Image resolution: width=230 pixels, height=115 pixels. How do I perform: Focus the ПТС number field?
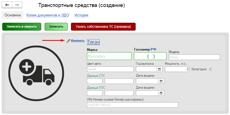coord(119,93)
